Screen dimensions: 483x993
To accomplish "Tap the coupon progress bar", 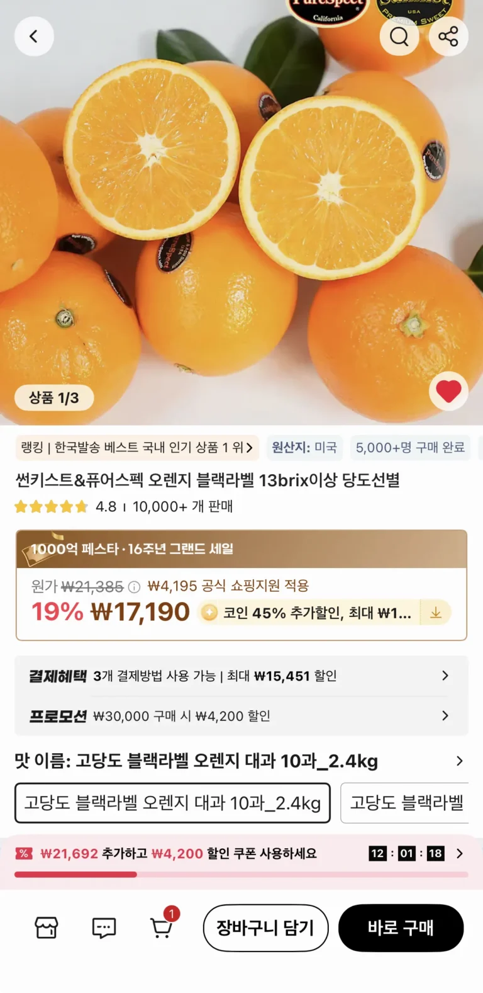I will click(241, 874).
